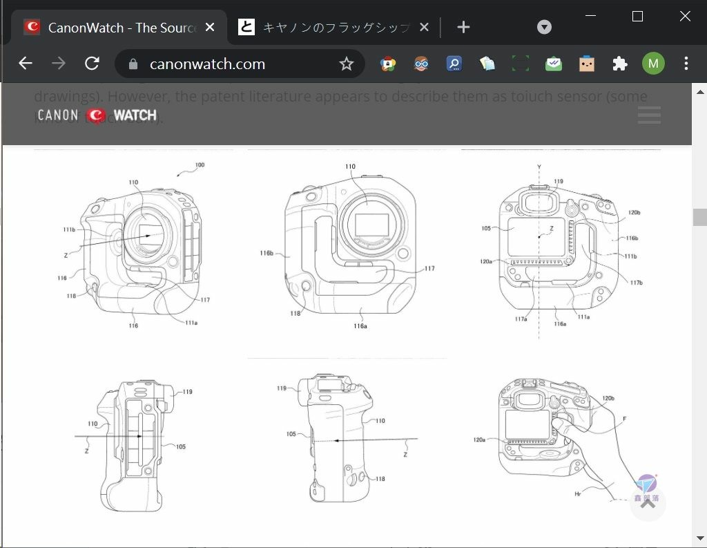Open the rear view drawing with Y axis
The width and height of the screenshot is (707, 548).
coord(561,245)
